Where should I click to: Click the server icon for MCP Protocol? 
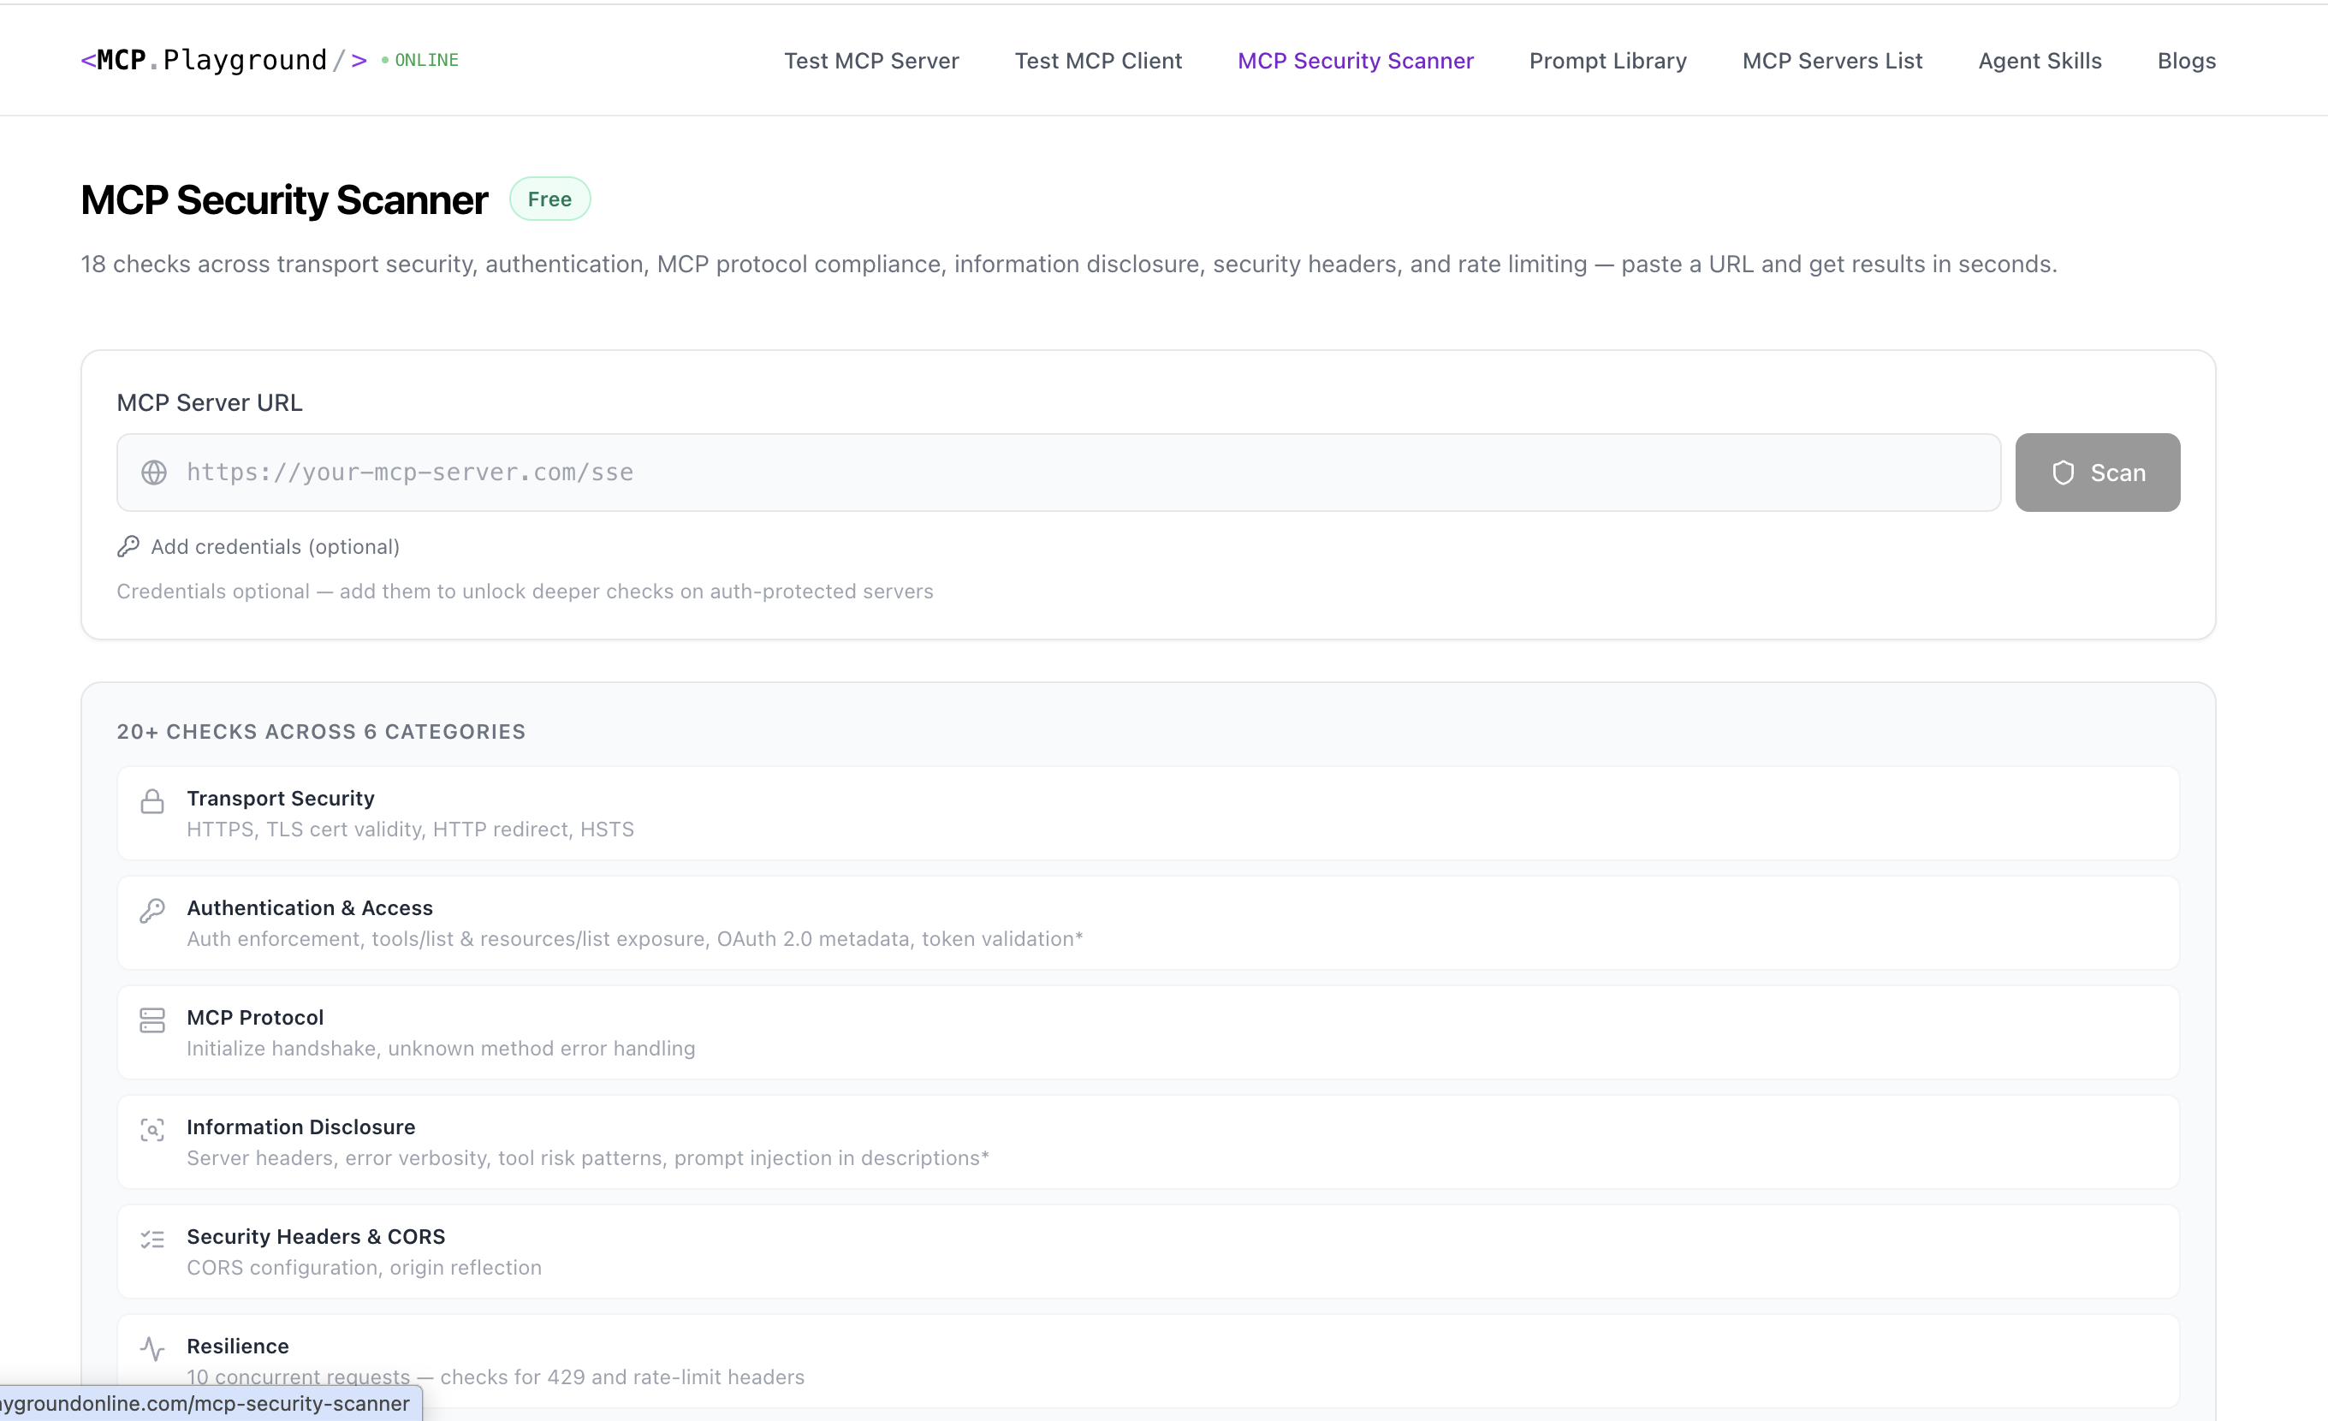pos(153,1020)
